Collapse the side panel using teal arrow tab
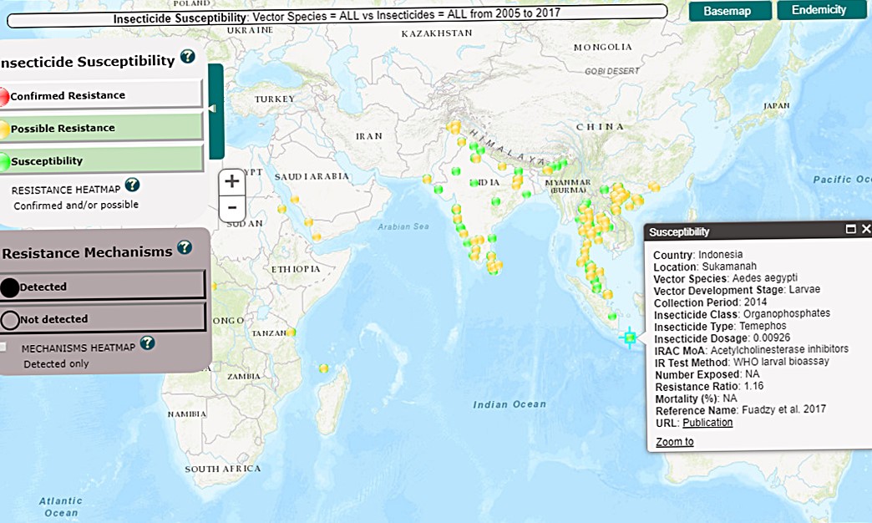Screen dimensions: 872x523 pyautogui.click(x=215, y=111)
